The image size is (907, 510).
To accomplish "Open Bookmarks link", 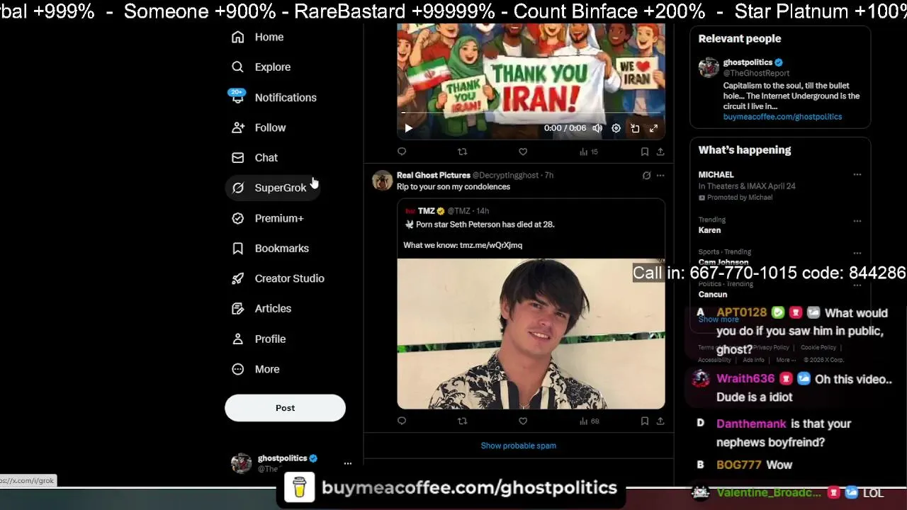I will click(x=282, y=248).
